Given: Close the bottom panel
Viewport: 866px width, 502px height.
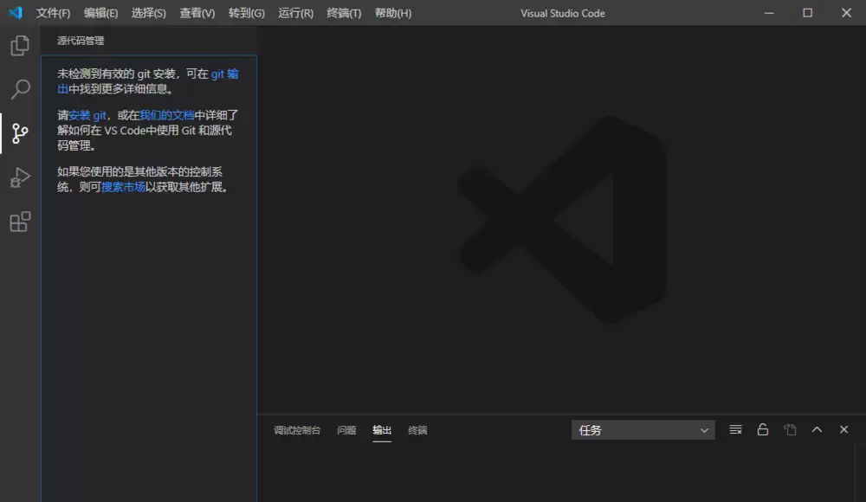Looking at the screenshot, I should tap(844, 429).
